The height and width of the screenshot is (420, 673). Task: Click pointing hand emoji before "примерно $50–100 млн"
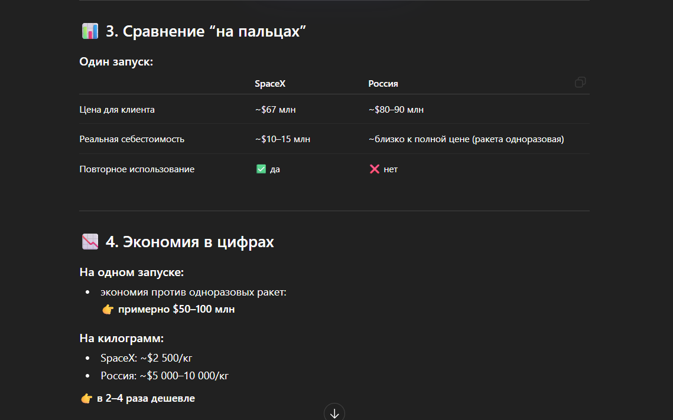(x=108, y=309)
